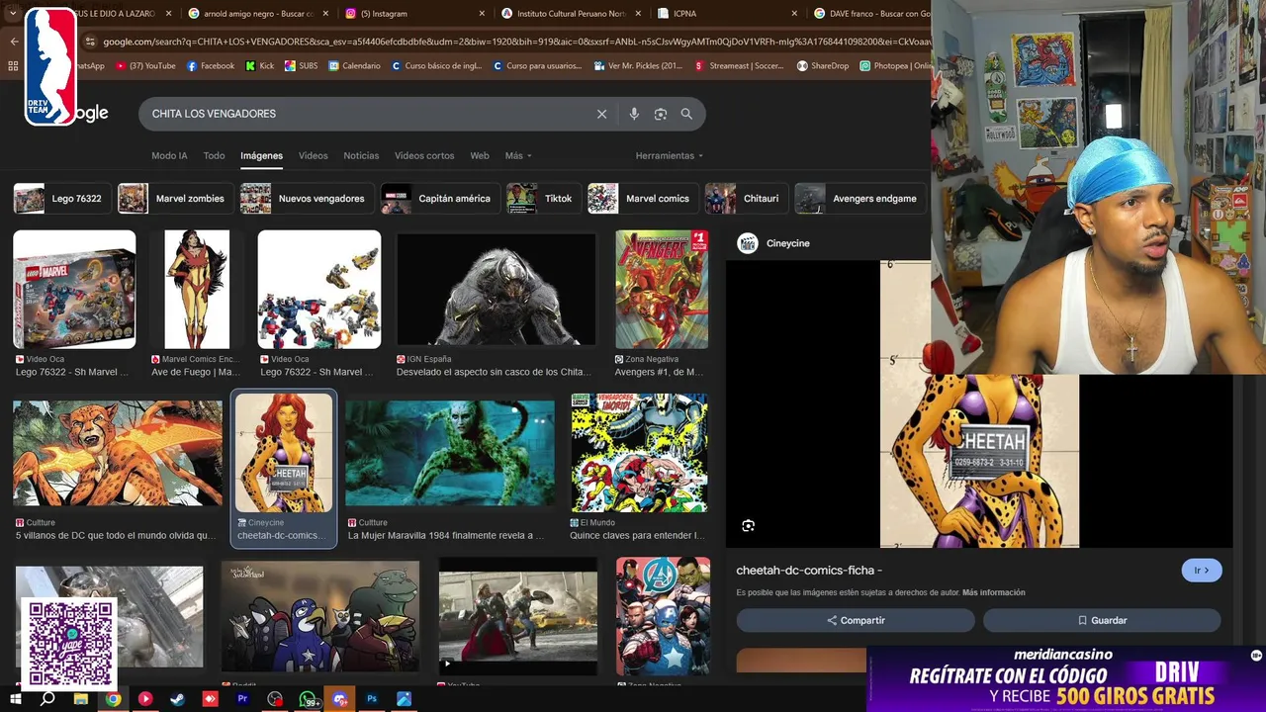1266x712 pixels.
Task: Click the Lens icon on the preview image
Action: click(748, 526)
